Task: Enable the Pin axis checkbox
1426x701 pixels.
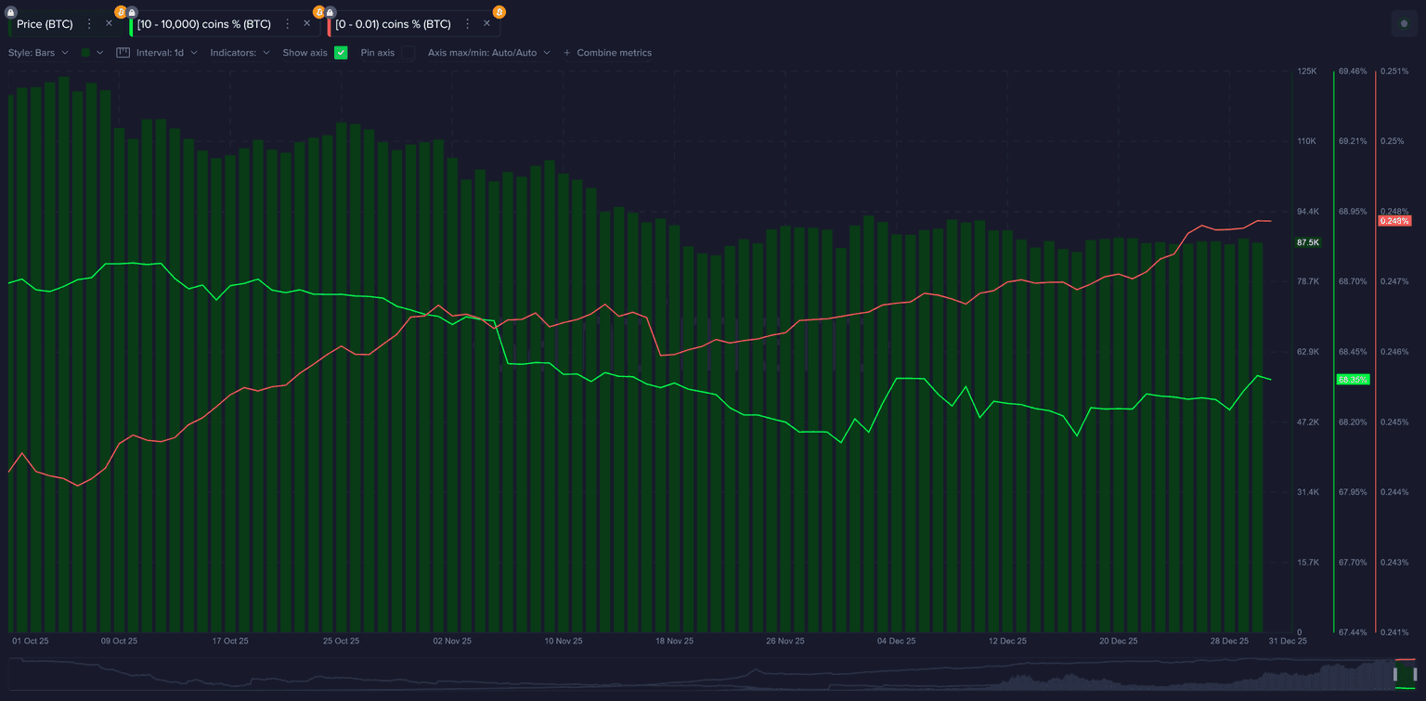Action: click(x=408, y=53)
